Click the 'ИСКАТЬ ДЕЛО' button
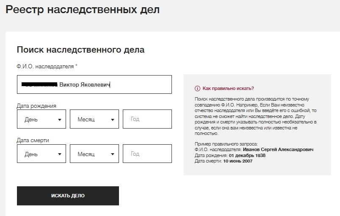Screen dimensions: 340x216 point(68,196)
